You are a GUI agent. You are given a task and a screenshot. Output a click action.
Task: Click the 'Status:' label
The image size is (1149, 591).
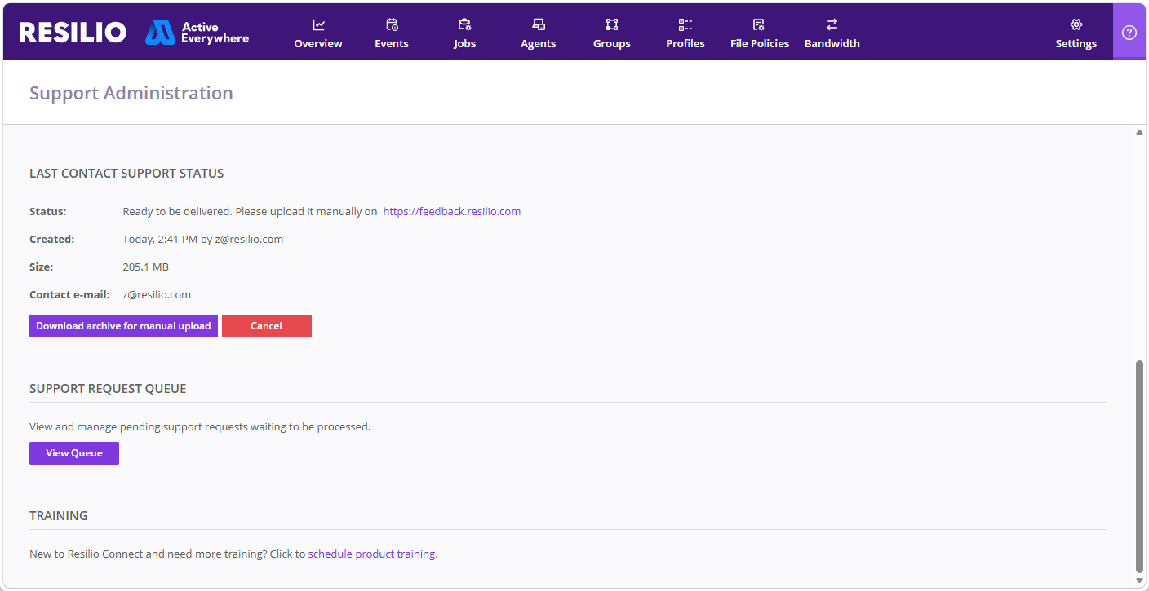[x=48, y=211]
